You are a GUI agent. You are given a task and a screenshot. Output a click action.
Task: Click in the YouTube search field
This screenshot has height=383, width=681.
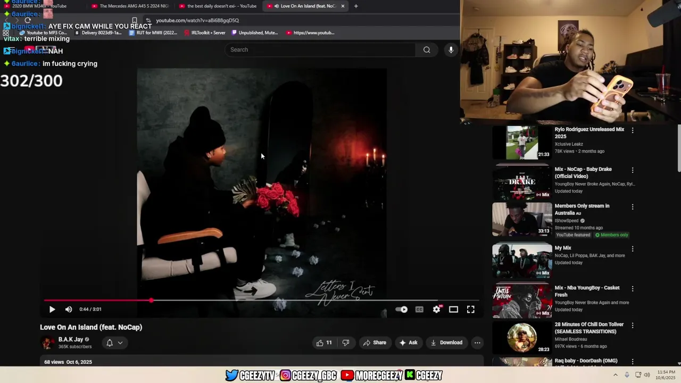pyautogui.click(x=320, y=49)
